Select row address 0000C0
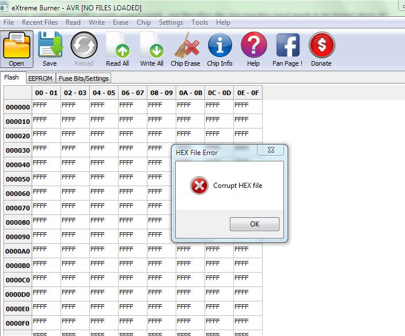The image size is (405, 336). (18, 280)
